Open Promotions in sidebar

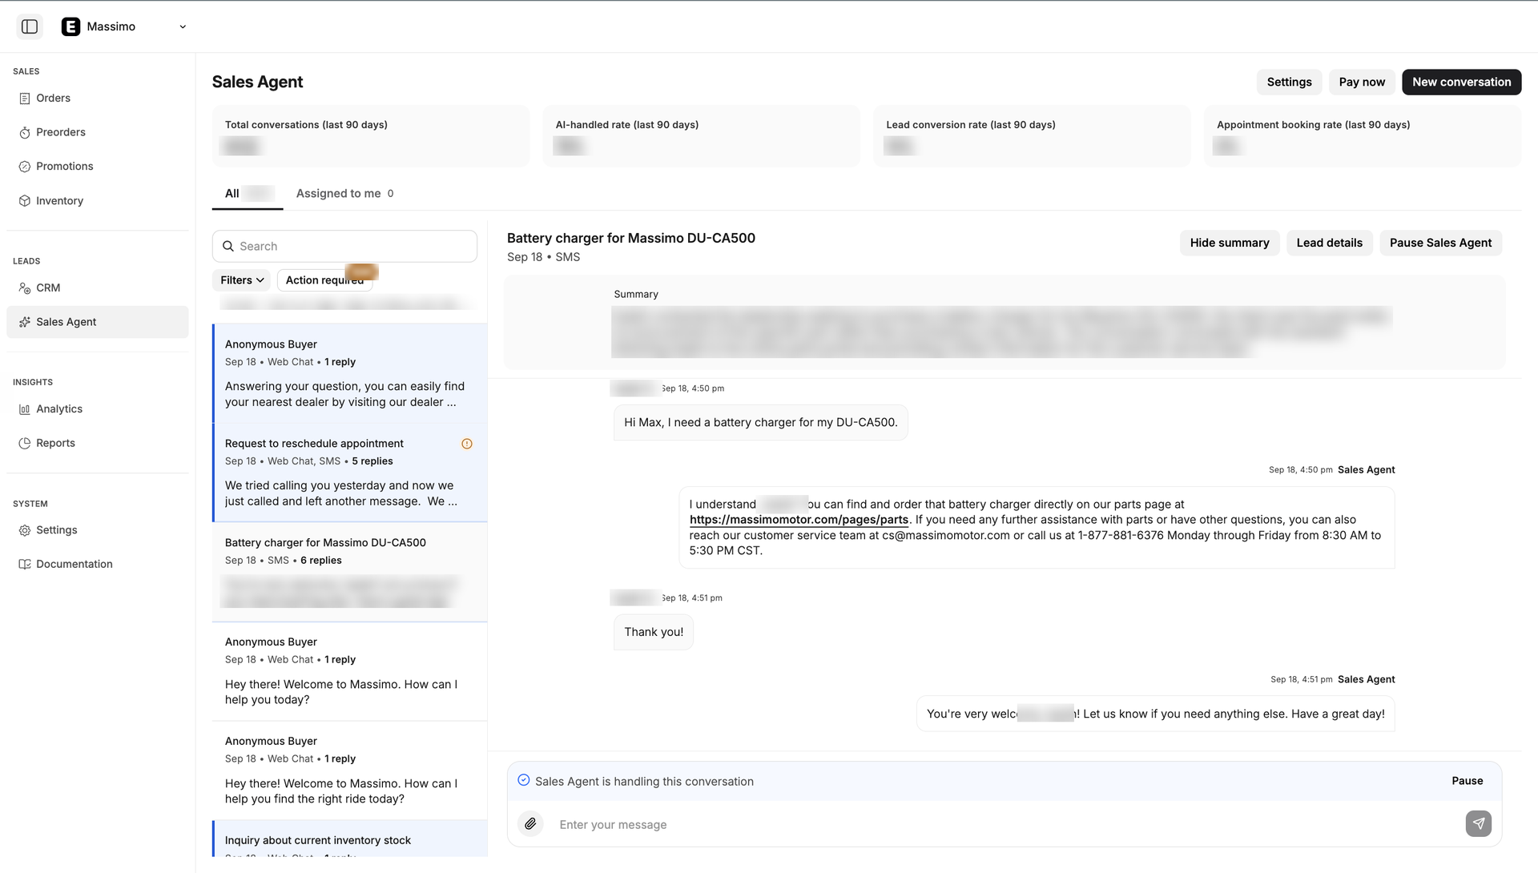pos(98,167)
